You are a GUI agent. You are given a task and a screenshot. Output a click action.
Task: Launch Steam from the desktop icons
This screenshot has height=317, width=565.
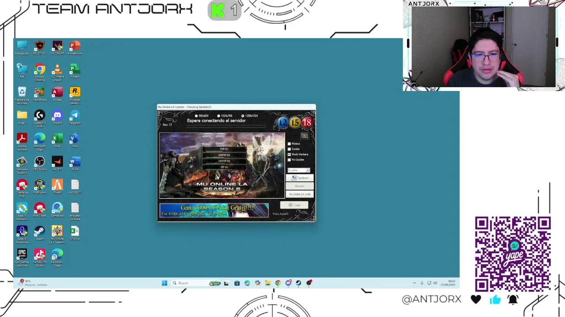(40, 233)
